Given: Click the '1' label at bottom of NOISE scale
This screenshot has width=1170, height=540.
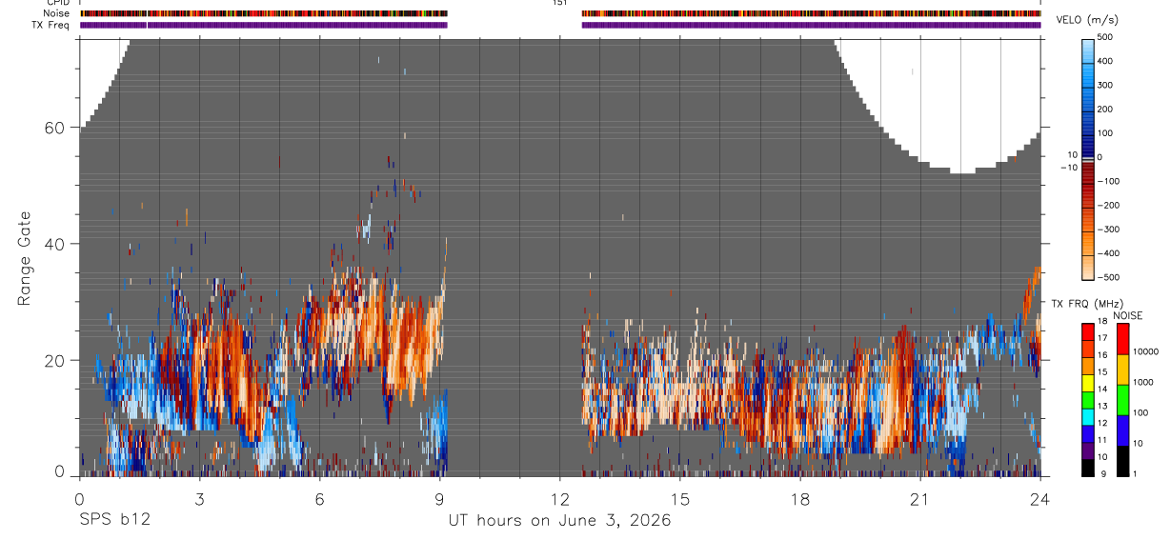Looking at the screenshot, I should pos(1137,473).
